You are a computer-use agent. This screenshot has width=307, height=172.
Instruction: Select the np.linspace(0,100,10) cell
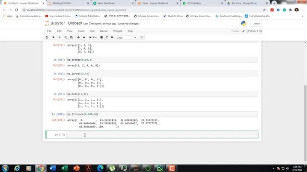(x=162, y=114)
